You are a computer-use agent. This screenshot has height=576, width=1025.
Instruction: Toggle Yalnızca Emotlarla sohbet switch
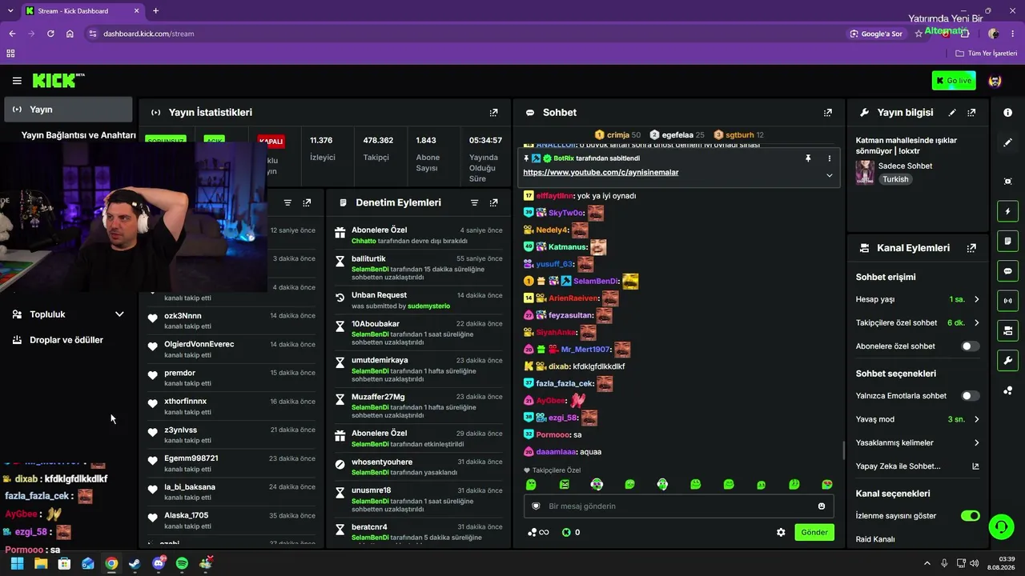tap(971, 396)
